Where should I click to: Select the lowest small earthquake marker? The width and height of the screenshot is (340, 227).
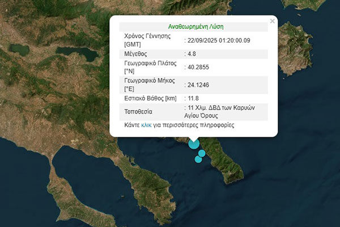pyautogui.click(x=198, y=159)
